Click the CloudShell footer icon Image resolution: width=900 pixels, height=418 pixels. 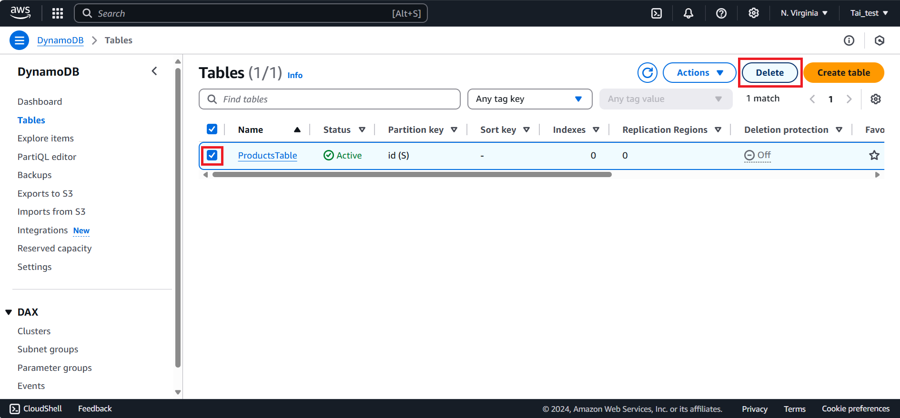click(x=15, y=409)
